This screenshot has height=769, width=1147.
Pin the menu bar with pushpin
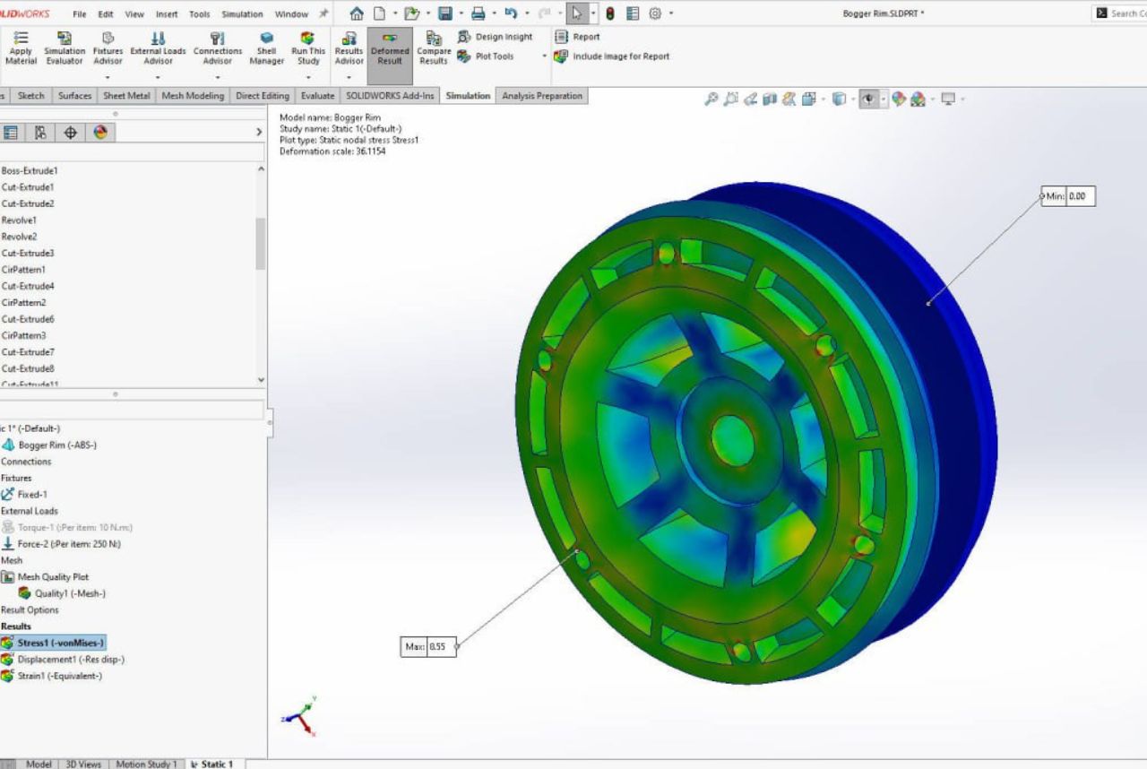pos(323,13)
